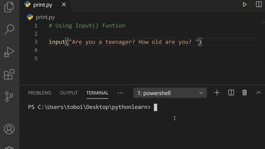Click the terminal path 'C:\Users\toboi\Desktop\pythonlearn'
This screenshot has width=265, height=149.
coord(93,107)
